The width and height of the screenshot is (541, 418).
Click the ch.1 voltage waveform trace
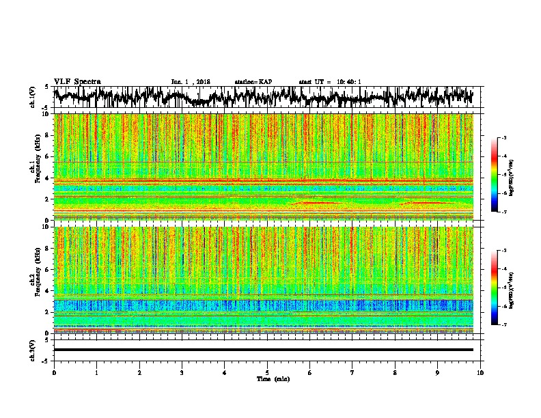(263, 97)
